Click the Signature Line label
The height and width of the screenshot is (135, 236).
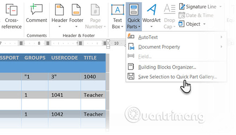[x=201, y=7]
